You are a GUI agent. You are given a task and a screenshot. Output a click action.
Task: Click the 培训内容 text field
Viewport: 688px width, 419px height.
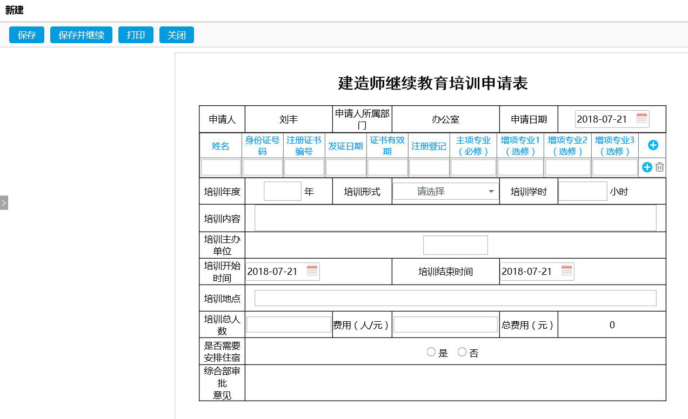[455, 218]
